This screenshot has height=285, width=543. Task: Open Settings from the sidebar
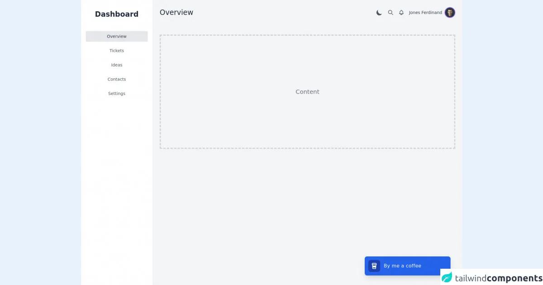coord(117,94)
